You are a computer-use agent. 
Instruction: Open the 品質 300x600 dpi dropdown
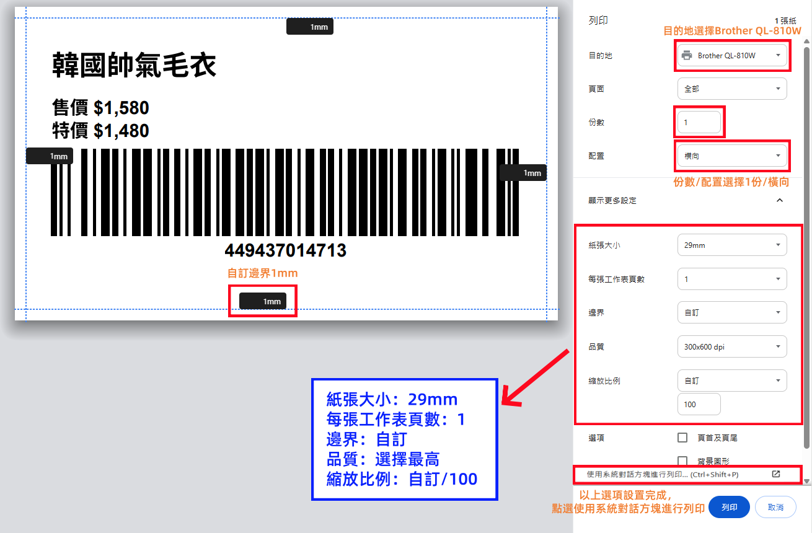point(732,346)
